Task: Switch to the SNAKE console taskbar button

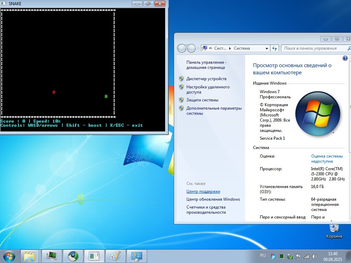Action: click(x=94, y=256)
